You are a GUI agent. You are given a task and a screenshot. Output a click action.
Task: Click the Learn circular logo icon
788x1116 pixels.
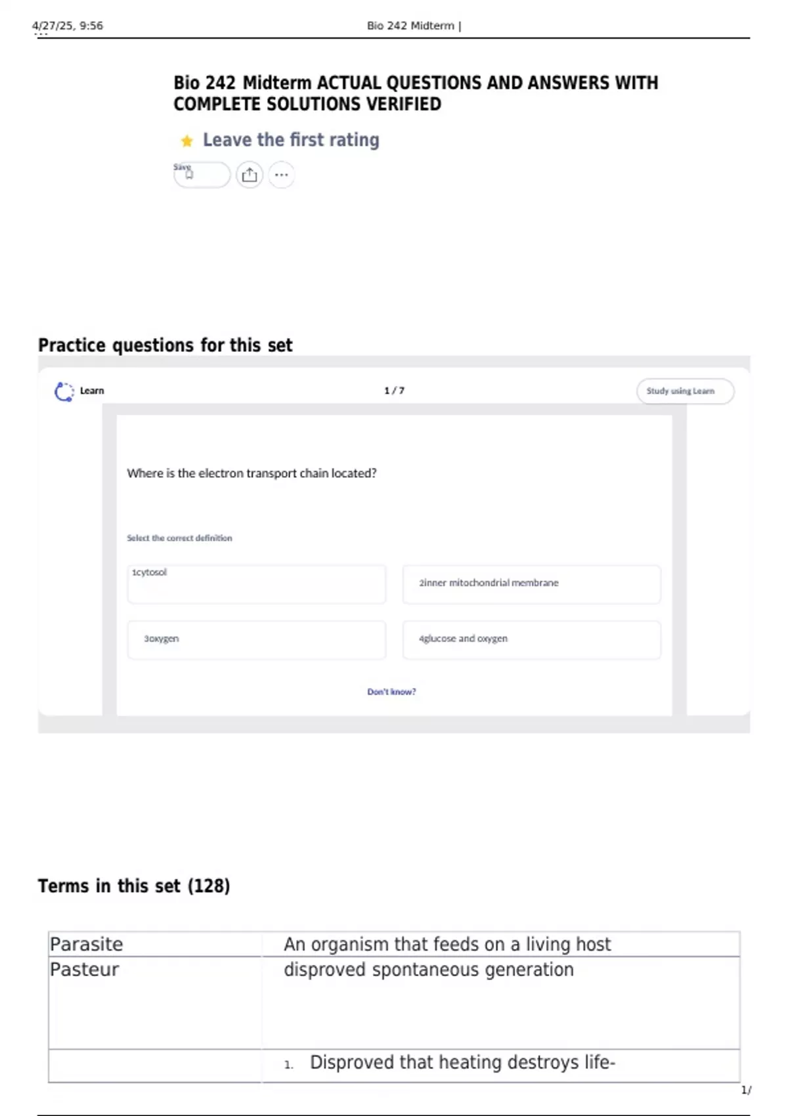[64, 391]
